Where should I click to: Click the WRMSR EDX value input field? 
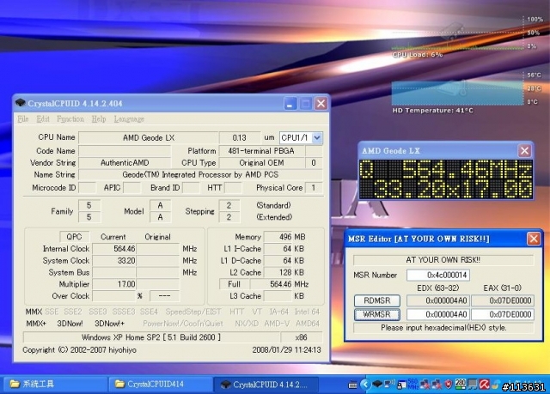coord(437,314)
